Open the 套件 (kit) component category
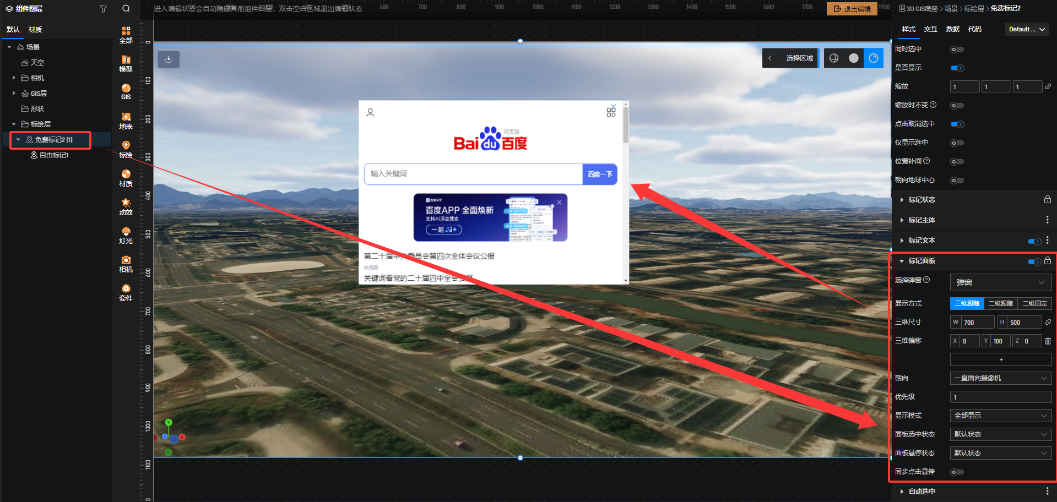The image size is (1057, 502). tap(126, 292)
